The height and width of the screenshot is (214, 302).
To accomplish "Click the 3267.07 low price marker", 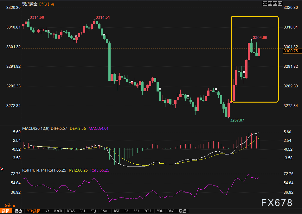I will click(x=237, y=120).
